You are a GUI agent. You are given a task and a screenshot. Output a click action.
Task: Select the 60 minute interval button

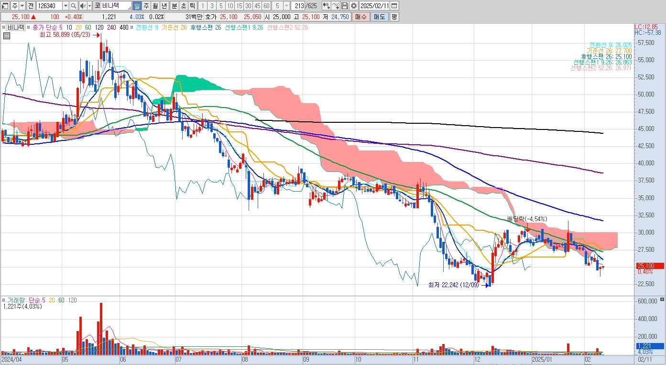(x=266, y=6)
